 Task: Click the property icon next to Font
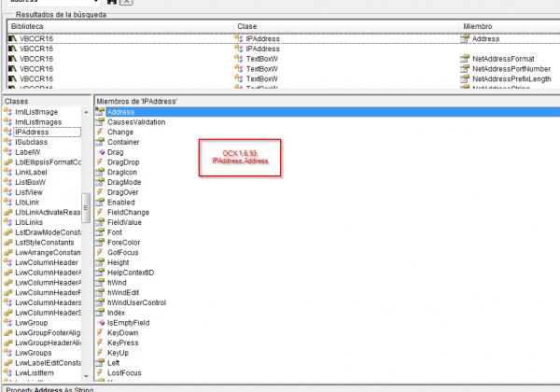click(100, 232)
